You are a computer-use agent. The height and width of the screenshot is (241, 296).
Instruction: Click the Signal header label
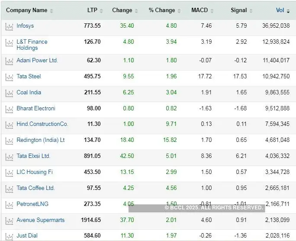[239, 10]
